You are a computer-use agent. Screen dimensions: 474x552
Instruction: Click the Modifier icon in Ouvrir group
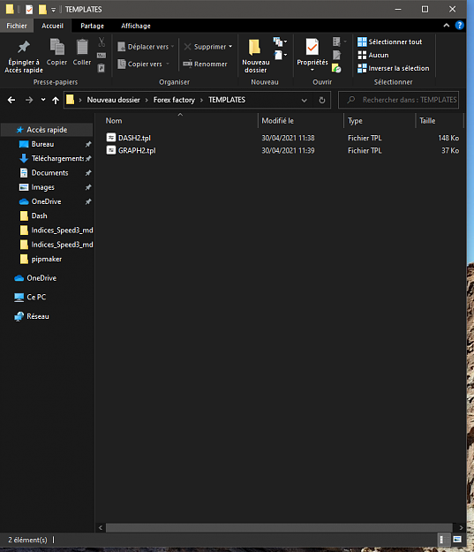(337, 55)
